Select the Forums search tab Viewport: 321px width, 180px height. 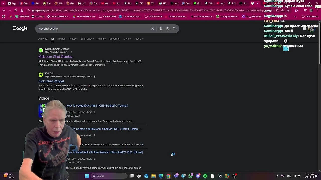[x=102, y=39]
